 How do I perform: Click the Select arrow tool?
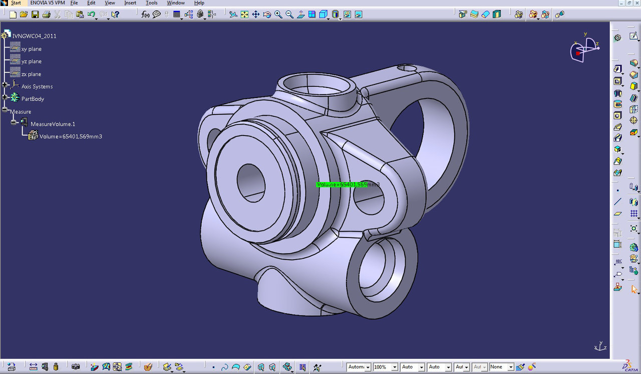[634, 289]
